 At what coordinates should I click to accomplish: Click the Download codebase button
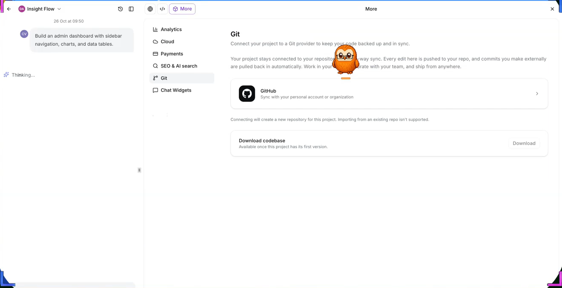point(524,144)
